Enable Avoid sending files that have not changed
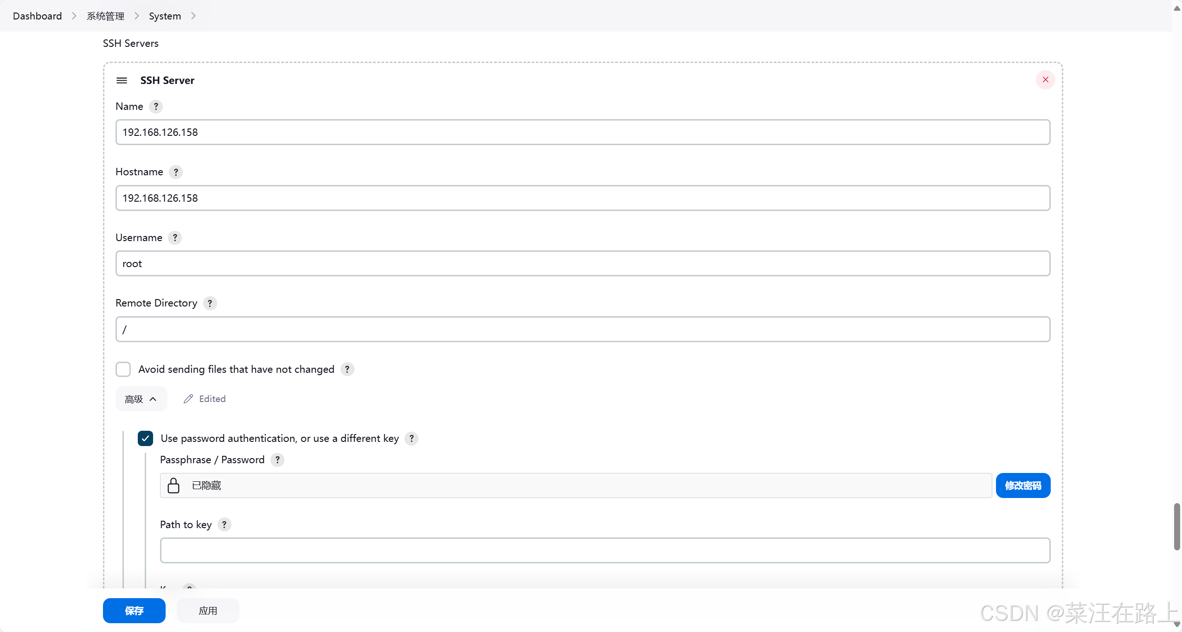This screenshot has height=632, width=1182. [123, 370]
